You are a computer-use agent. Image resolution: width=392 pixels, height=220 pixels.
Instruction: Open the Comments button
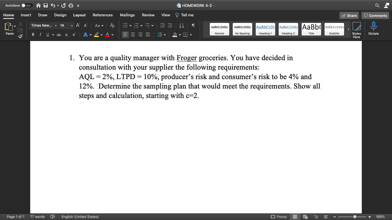(x=375, y=16)
